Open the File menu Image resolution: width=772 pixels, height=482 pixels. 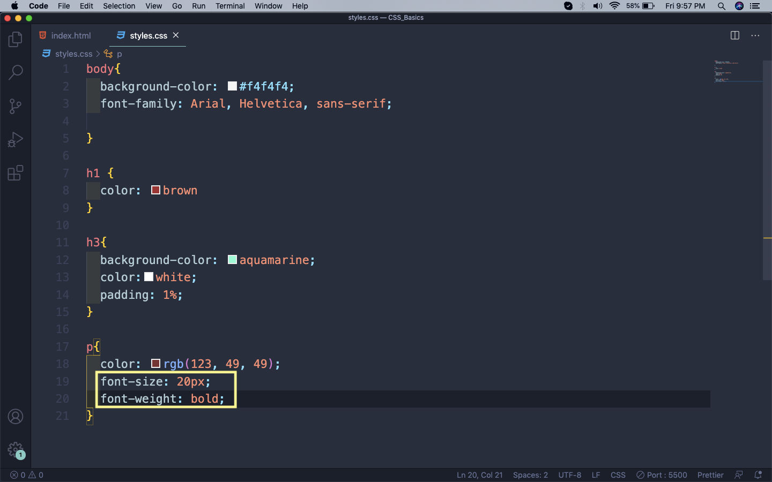(x=64, y=6)
